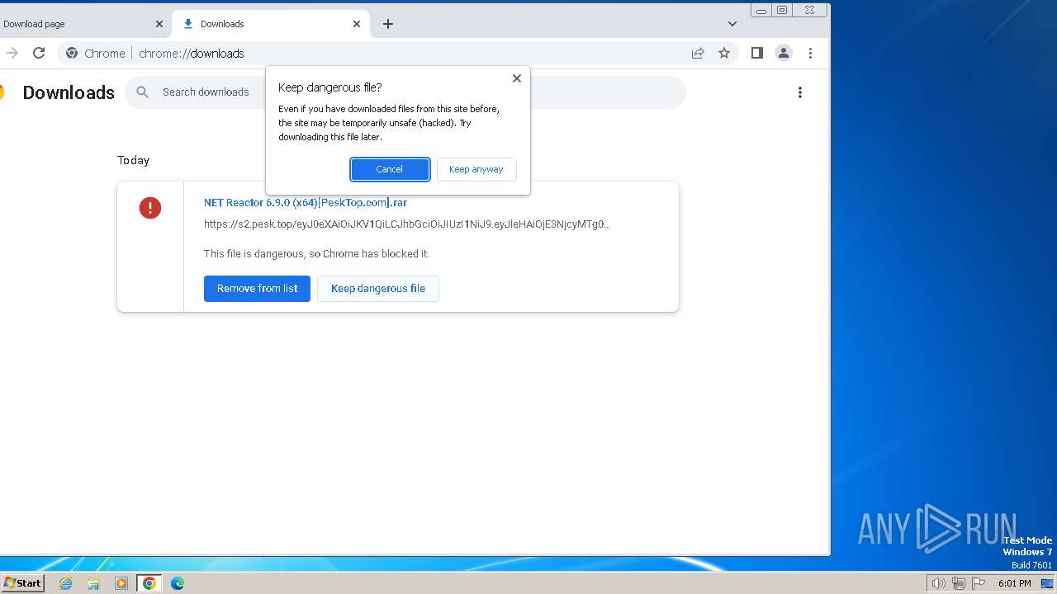Close the Downloads tab
This screenshot has width=1057, height=594.
(x=357, y=24)
